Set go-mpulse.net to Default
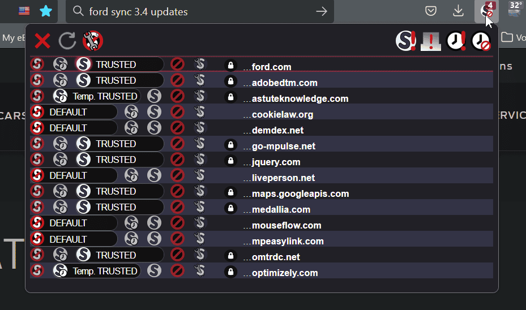Screen dimensions: 526x310 [x=37, y=144]
